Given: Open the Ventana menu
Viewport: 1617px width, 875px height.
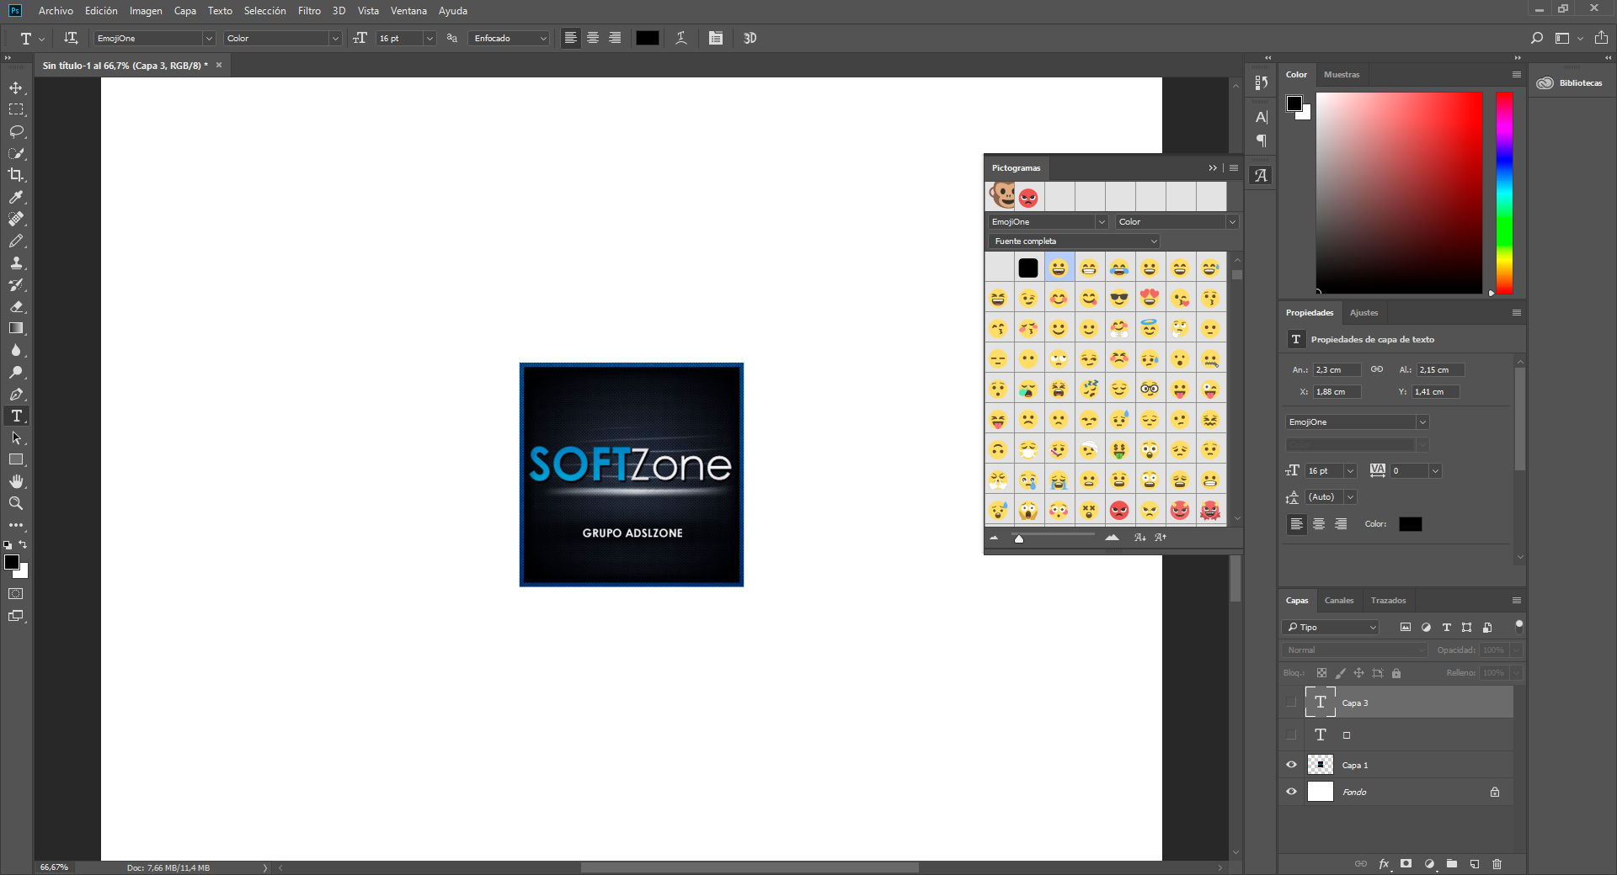Looking at the screenshot, I should [408, 11].
